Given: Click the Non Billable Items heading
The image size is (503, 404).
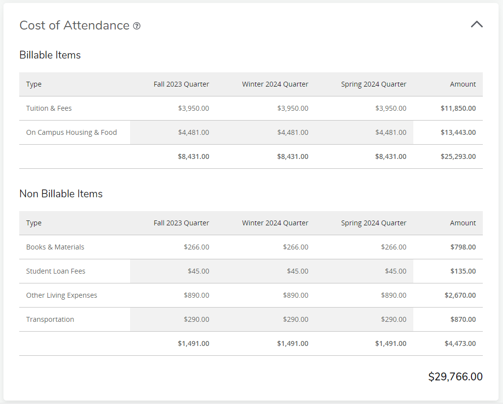Looking at the screenshot, I should (x=61, y=194).
